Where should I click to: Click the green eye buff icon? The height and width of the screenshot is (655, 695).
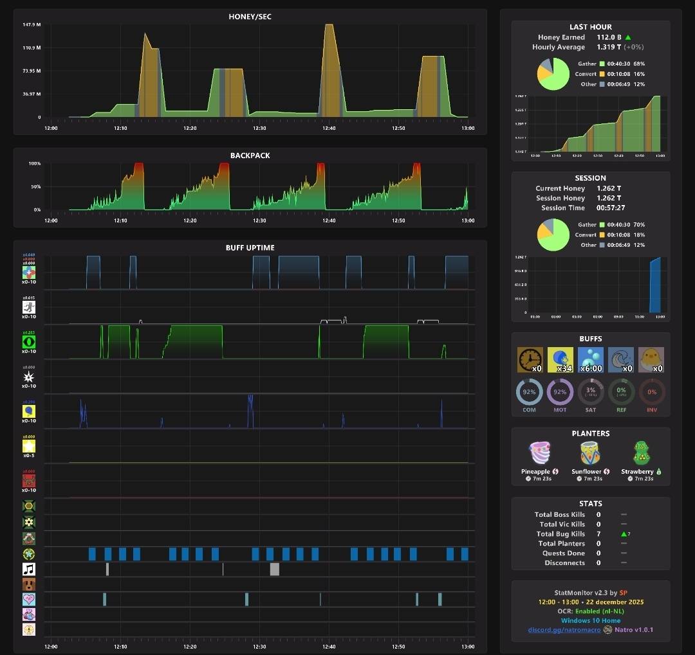click(29, 342)
